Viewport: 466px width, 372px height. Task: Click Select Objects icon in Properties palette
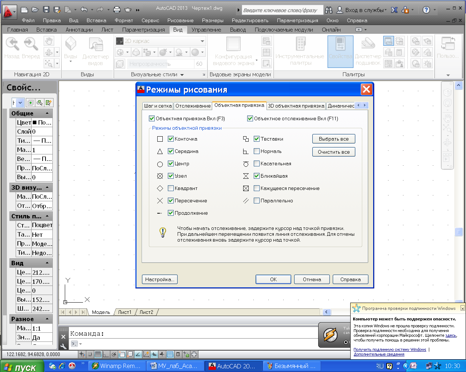40,103
